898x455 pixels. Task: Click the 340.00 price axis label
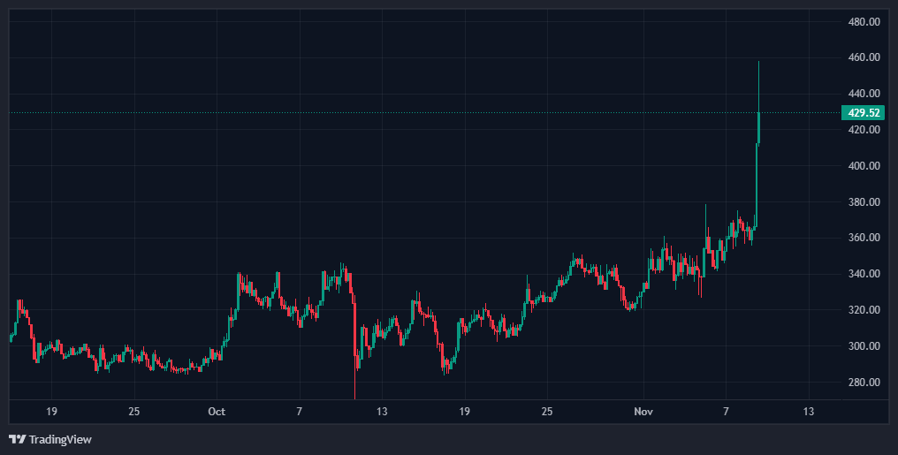pyautogui.click(x=864, y=274)
